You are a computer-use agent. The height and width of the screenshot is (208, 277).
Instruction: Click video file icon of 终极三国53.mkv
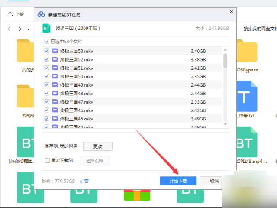click(x=55, y=51)
